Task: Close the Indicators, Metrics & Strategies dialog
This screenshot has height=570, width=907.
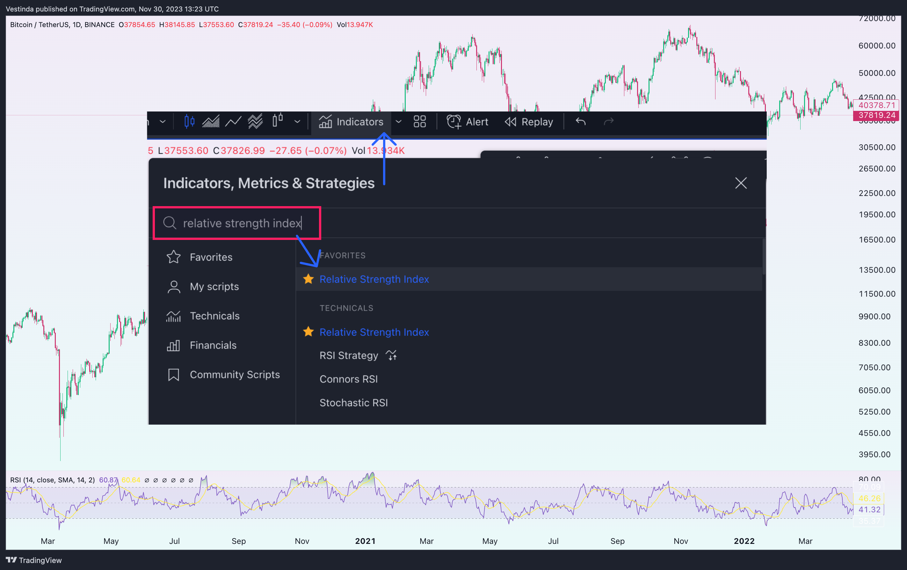Action: (x=741, y=183)
